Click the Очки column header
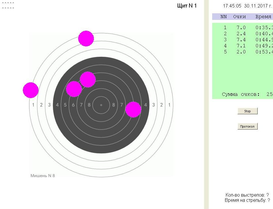 pos(239,17)
